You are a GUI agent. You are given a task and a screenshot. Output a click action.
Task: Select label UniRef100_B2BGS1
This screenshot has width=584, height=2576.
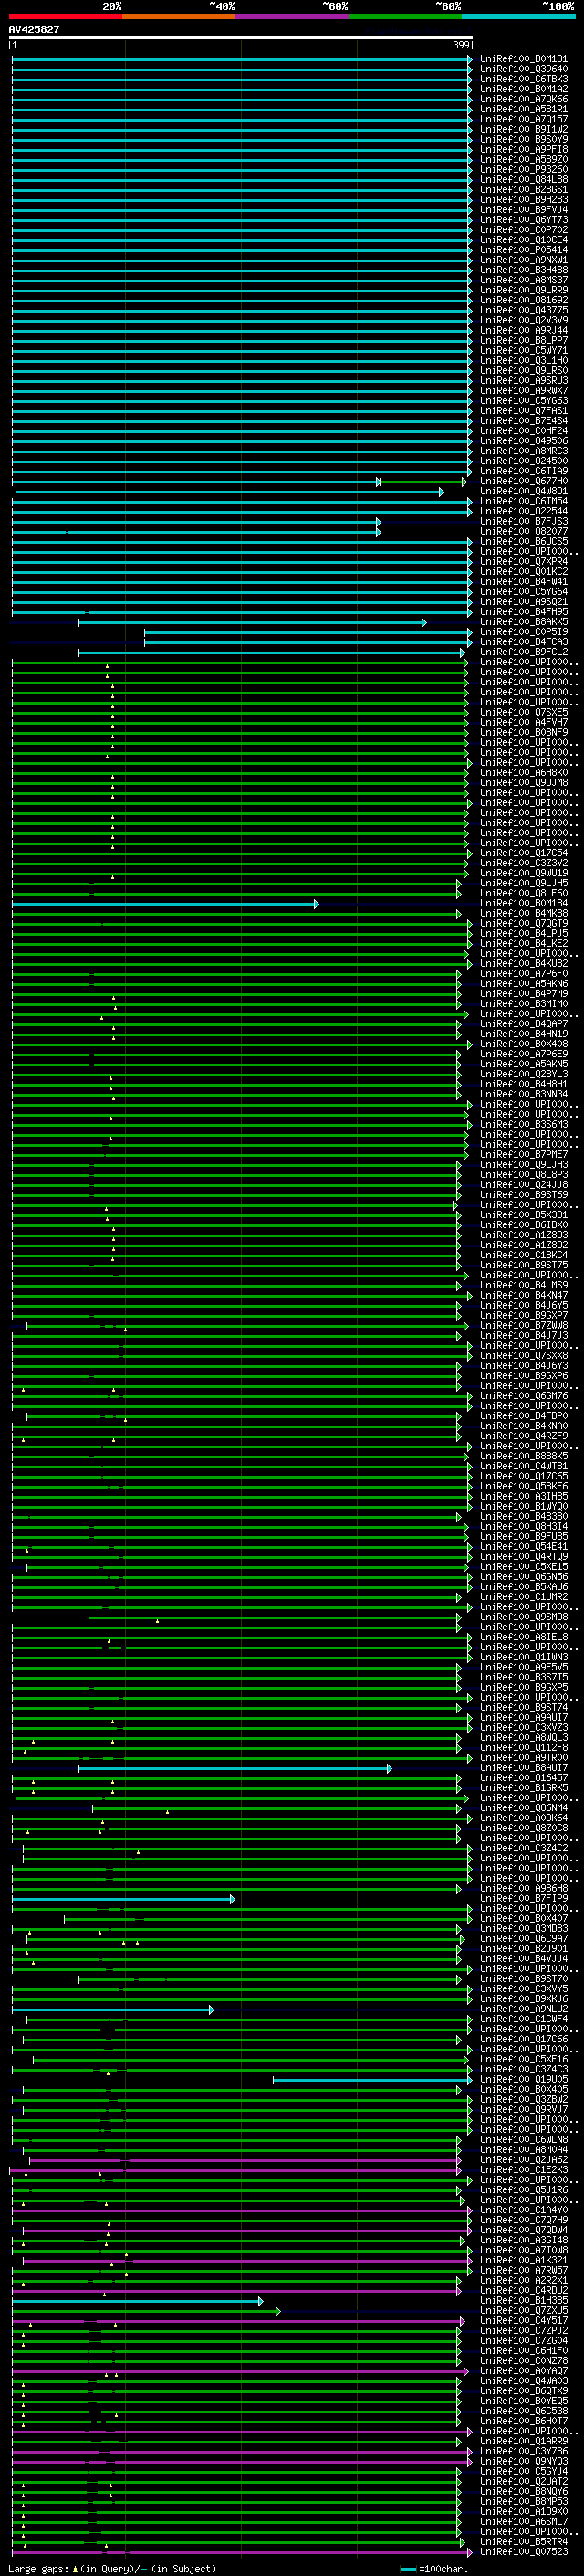click(524, 190)
